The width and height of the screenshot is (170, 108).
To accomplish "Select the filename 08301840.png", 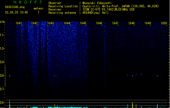I will [15, 7].
